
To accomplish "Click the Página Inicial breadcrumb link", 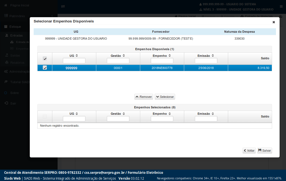I will click(187, 16).
